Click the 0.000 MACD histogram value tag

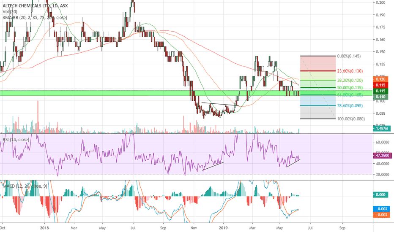(x=380, y=194)
